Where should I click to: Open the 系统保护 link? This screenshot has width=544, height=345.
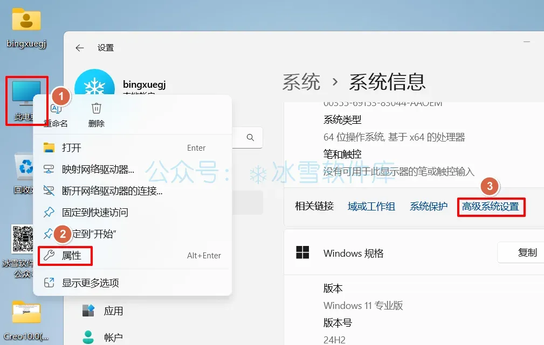(x=429, y=207)
